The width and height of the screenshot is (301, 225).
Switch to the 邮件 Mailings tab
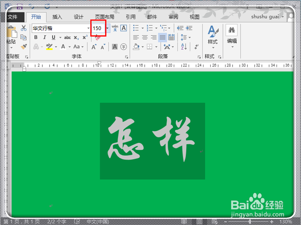[152, 17]
